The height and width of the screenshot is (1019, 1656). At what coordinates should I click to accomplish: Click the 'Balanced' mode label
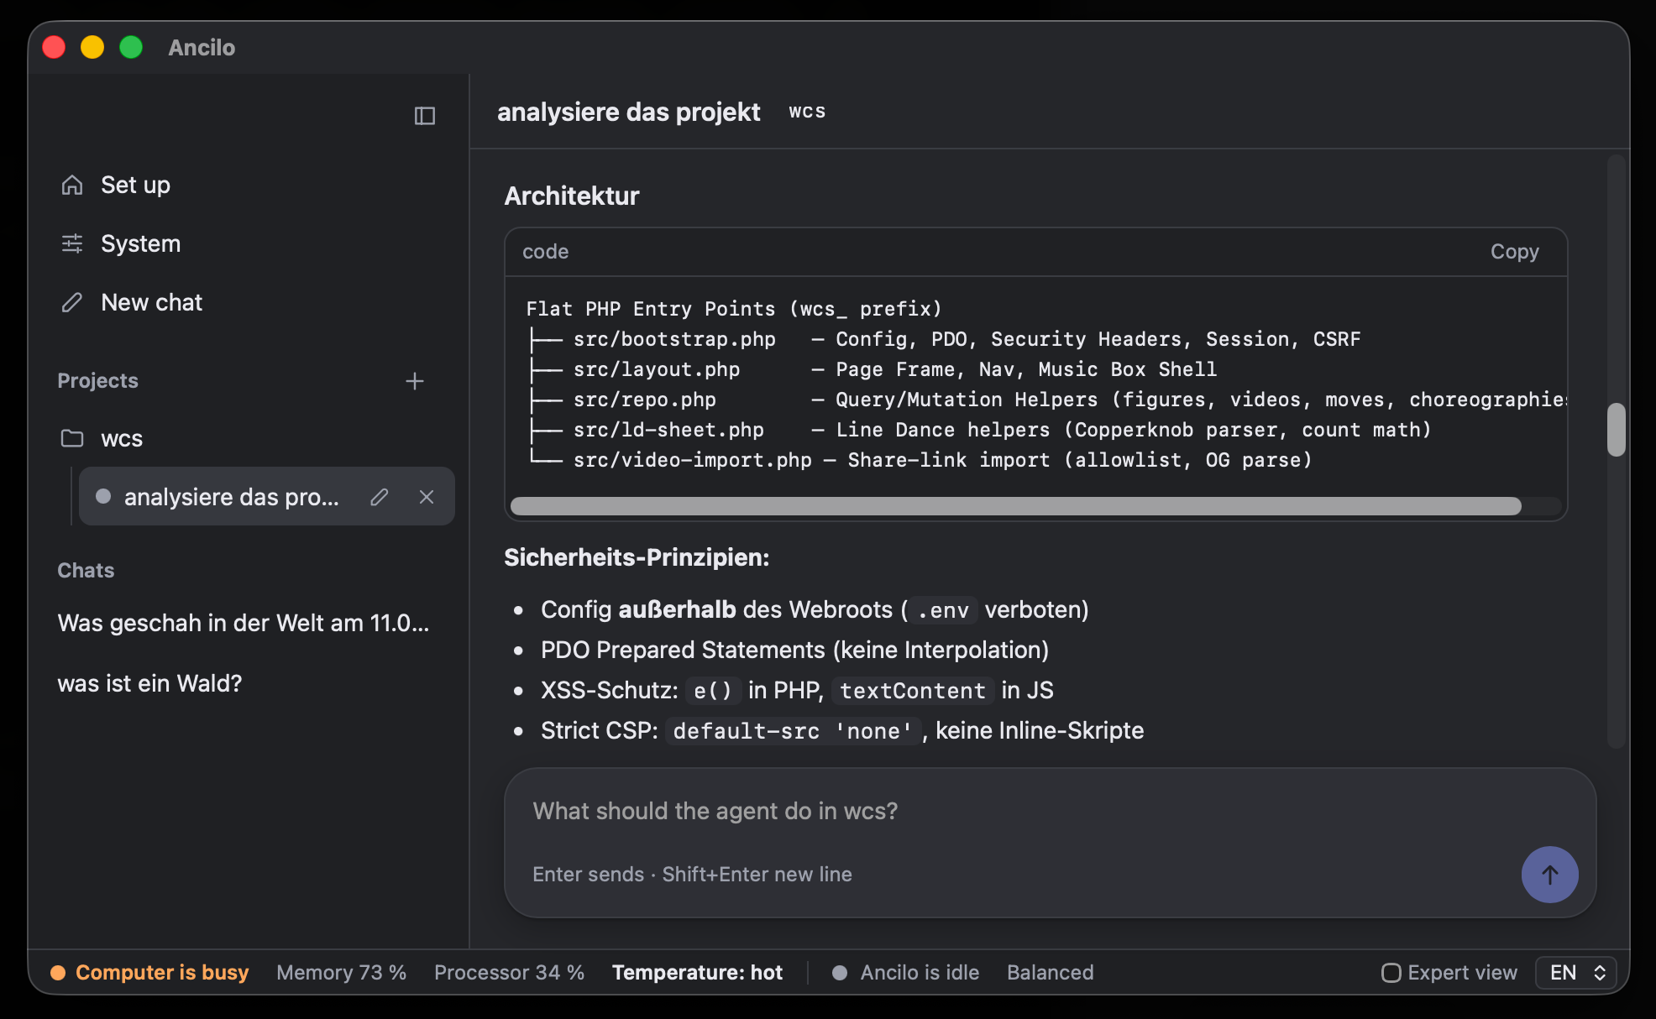[1050, 973]
